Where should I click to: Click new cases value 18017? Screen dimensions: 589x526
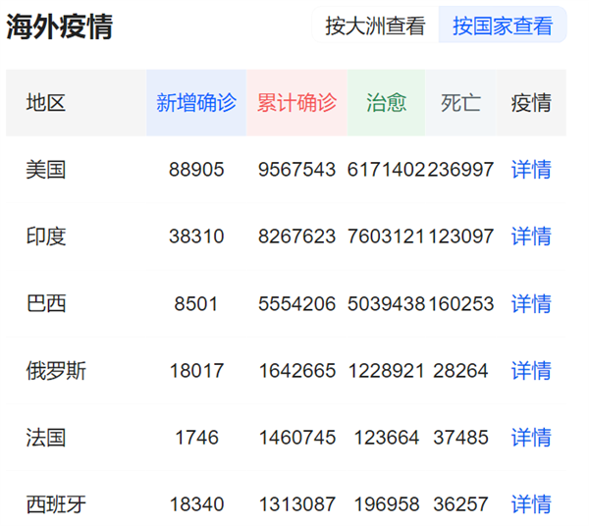click(197, 371)
